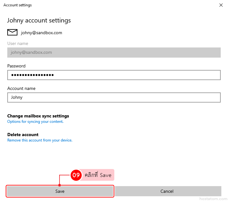Click the mail envelope icon
This screenshot has width=228, height=201.
12,32
